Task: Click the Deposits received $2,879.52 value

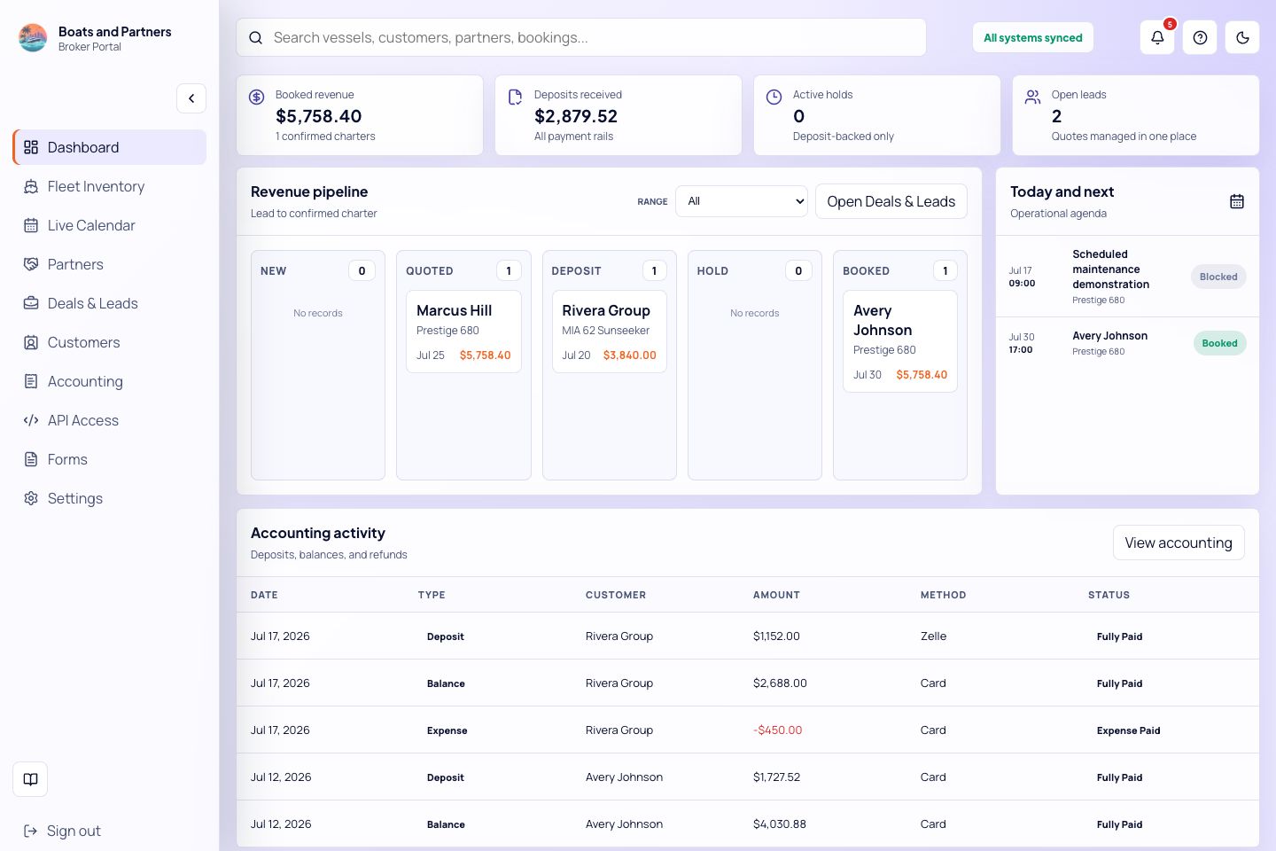Action: pos(576,116)
